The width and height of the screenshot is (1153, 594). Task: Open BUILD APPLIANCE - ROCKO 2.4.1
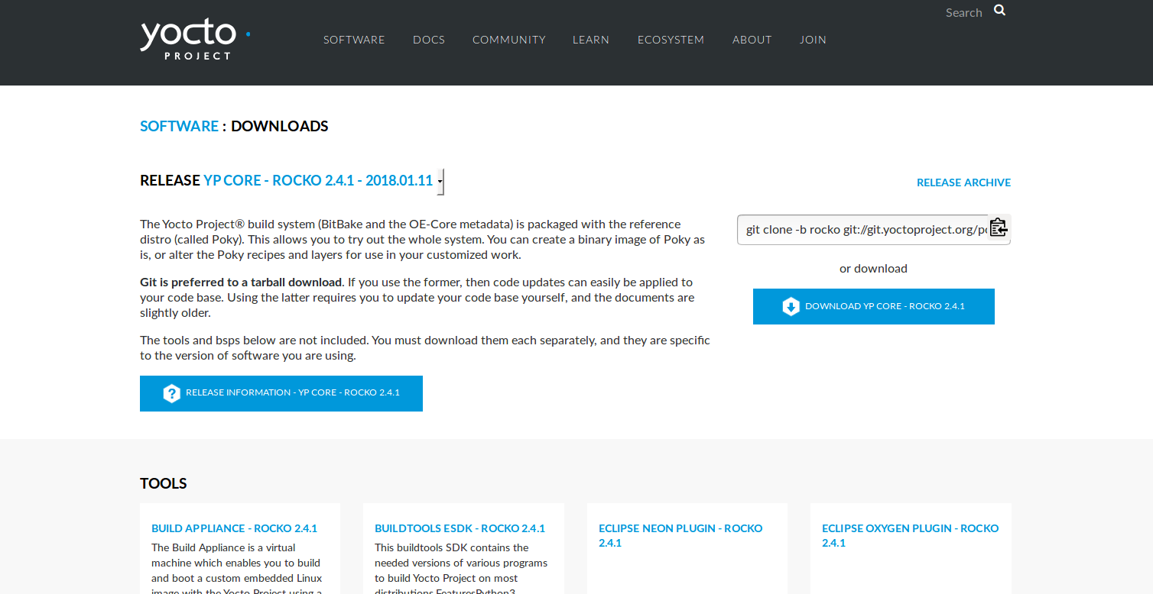coord(234,528)
